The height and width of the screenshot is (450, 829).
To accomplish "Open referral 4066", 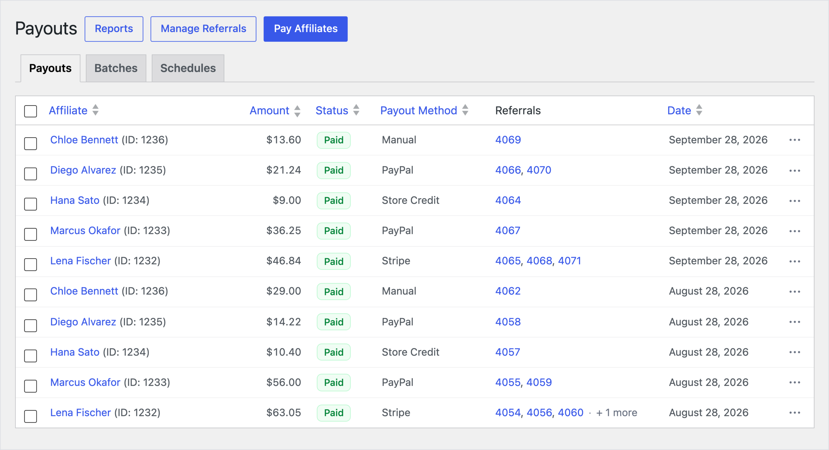I will pos(508,170).
